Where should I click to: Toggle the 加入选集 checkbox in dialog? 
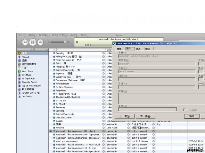pos(184,110)
